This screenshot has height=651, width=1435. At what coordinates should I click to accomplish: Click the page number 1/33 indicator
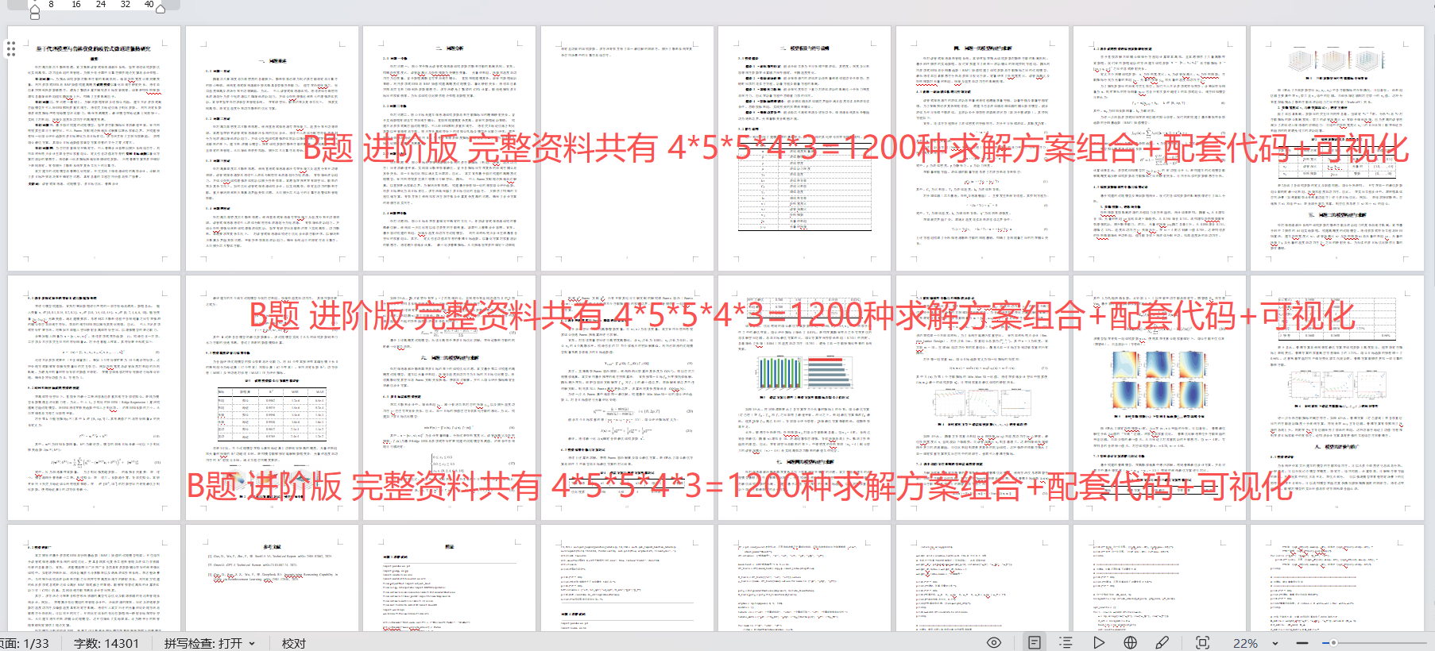coord(25,643)
